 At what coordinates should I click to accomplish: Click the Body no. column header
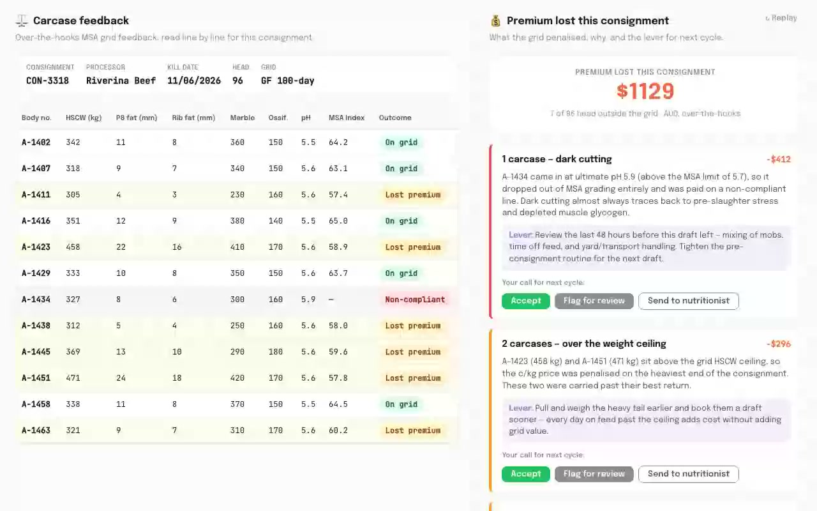point(36,118)
